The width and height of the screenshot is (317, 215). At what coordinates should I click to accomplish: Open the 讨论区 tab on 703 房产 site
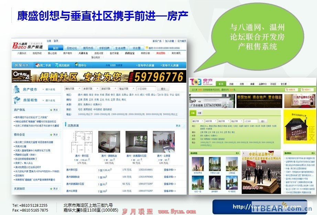click(273, 84)
